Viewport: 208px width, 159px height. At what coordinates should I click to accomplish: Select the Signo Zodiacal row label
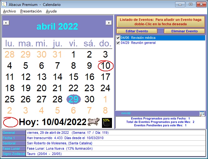tap(13, 154)
